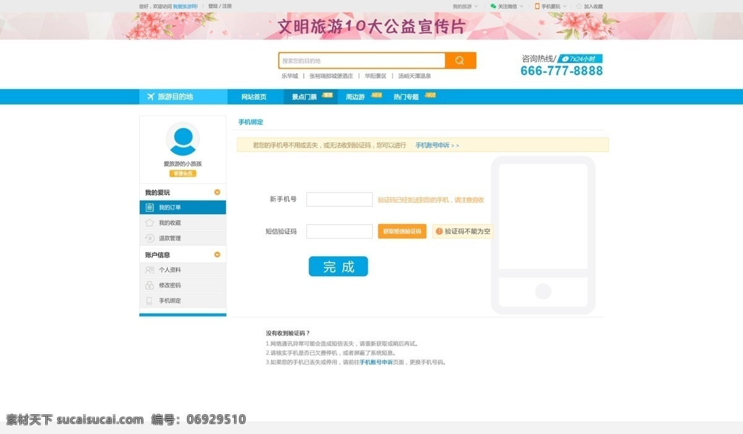This screenshot has height=434, width=743.
Task: Click the warning icon in 验证码不能为空 message
Action: pos(439,232)
